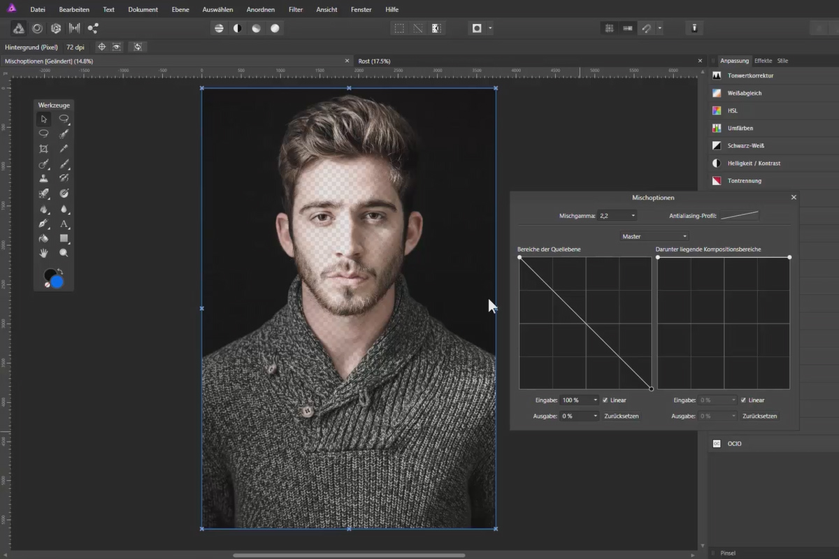Viewport: 839px width, 559px height.
Task: Click the blue secondary color swatch
Action: [57, 282]
